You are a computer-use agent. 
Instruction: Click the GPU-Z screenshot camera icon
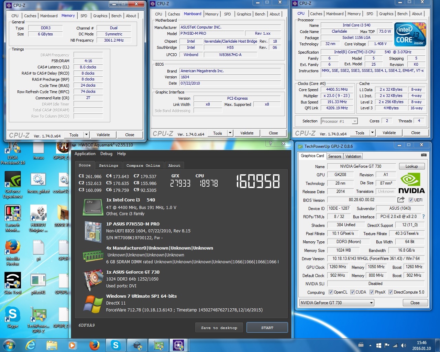point(424,155)
